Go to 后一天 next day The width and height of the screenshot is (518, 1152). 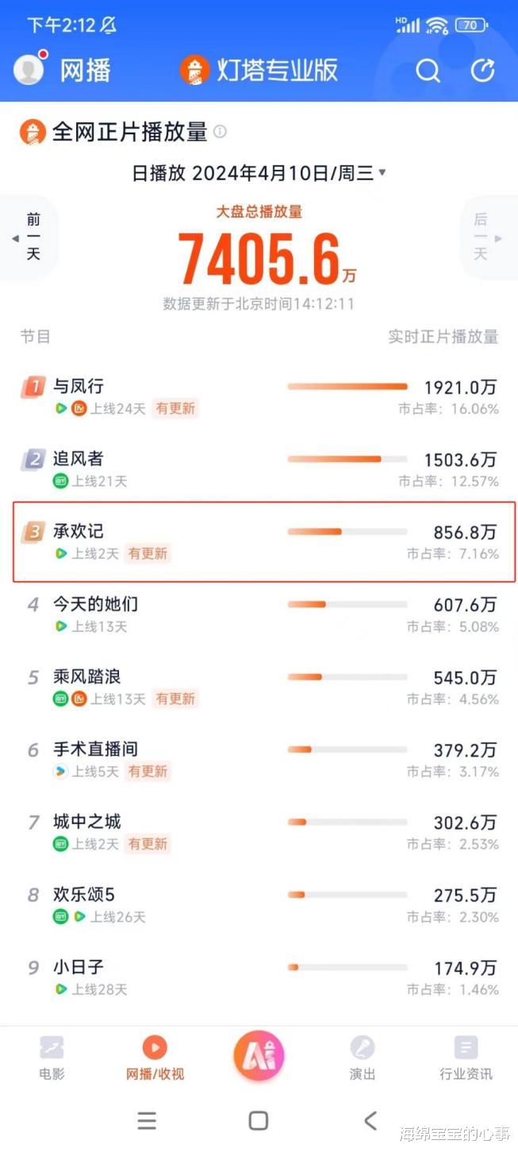coord(487,237)
